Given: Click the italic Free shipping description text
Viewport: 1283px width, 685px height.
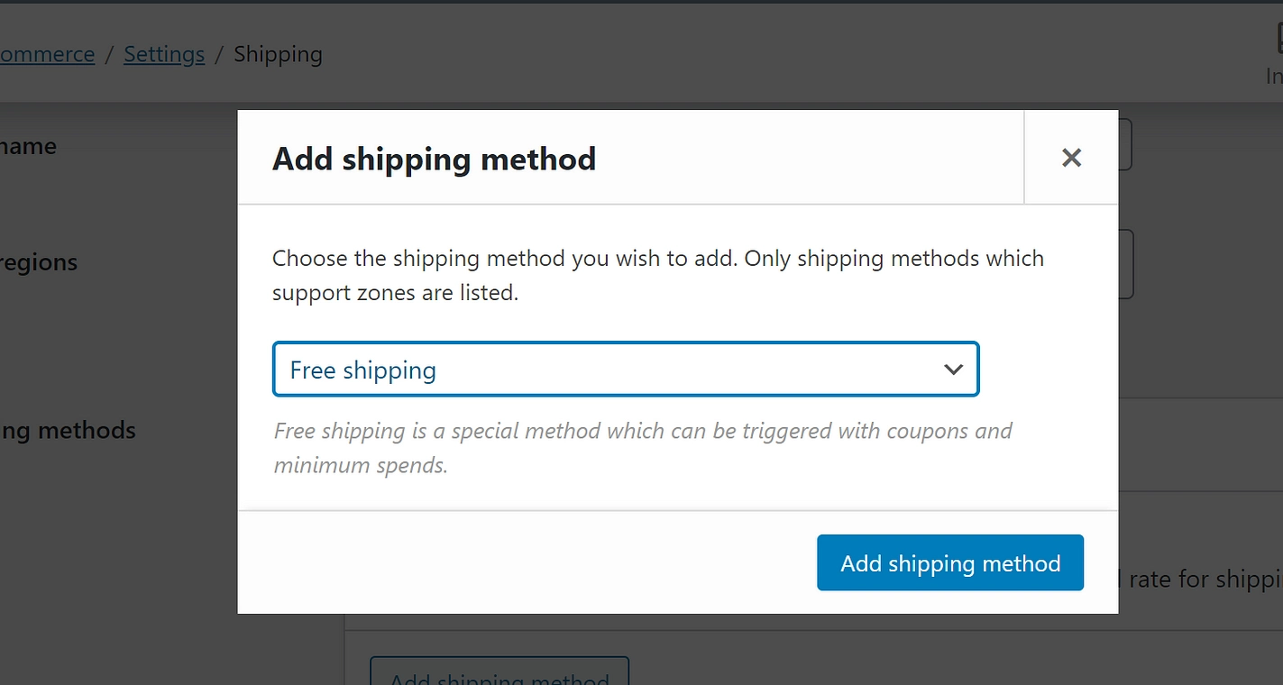Looking at the screenshot, I should point(642,431).
